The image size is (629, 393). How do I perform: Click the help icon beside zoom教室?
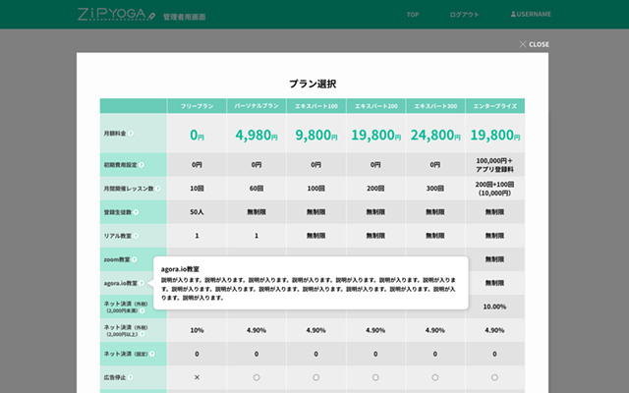coord(134,259)
